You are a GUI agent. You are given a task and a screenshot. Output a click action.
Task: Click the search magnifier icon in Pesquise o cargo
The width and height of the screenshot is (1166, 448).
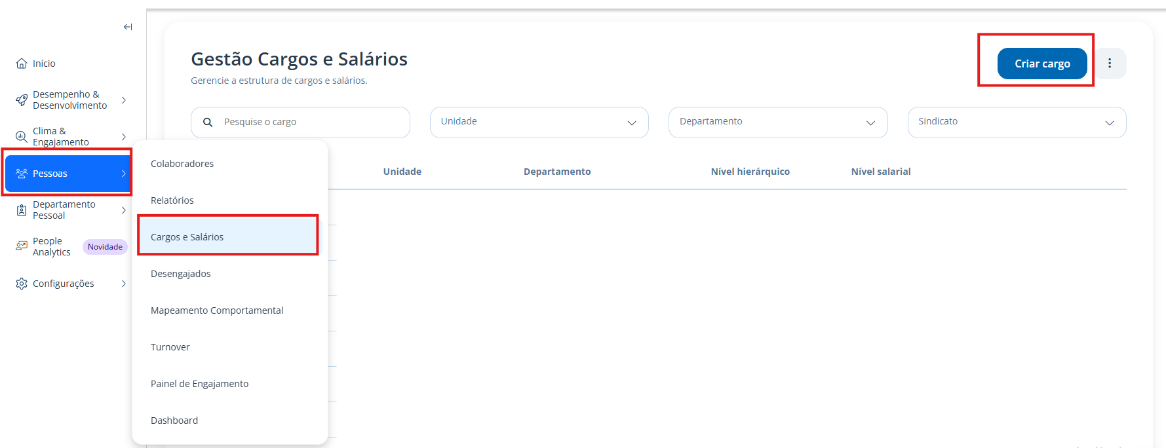208,122
